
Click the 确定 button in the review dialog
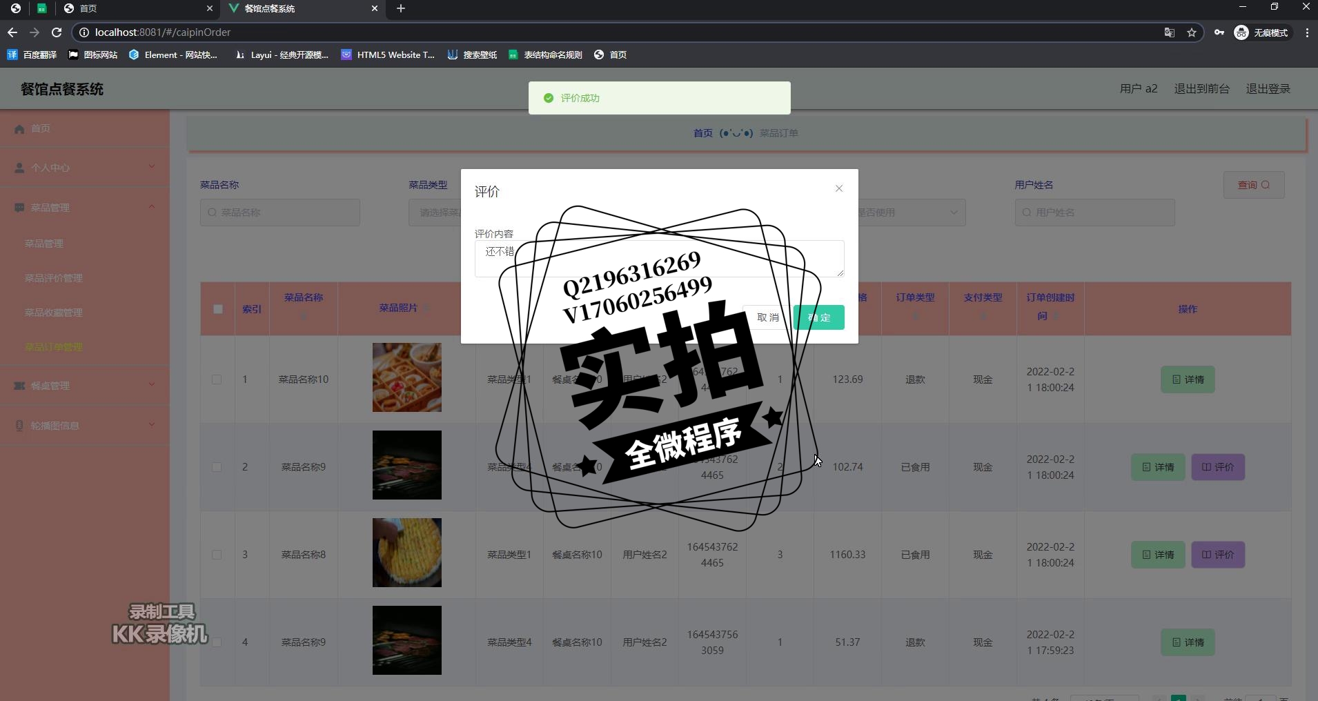[x=818, y=317]
